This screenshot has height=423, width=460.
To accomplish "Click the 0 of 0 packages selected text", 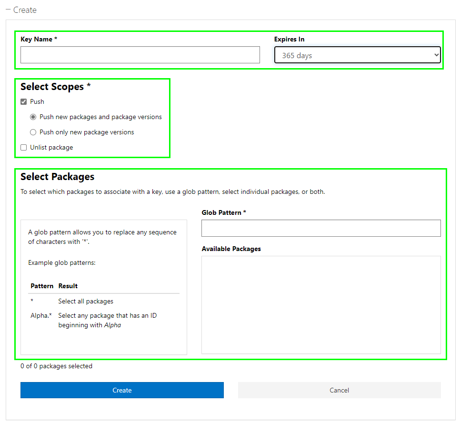I will (56, 366).
